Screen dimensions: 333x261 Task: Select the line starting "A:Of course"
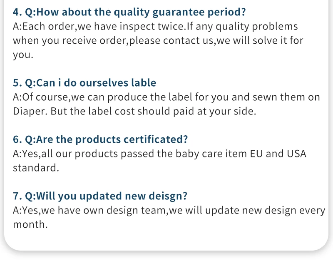pos(166,97)
